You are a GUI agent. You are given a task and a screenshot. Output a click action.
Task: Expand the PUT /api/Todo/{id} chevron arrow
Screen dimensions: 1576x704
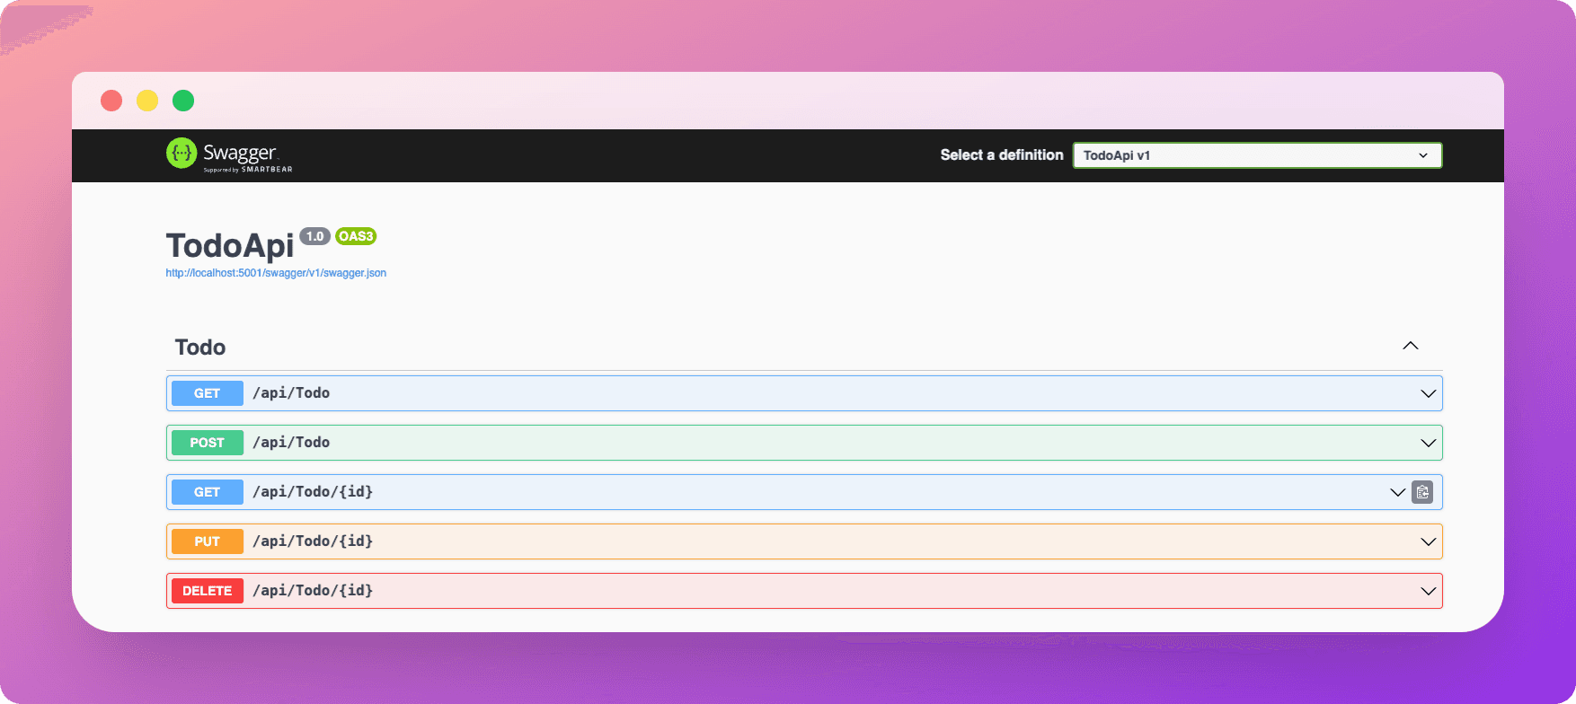click(x=1428, y=541)
